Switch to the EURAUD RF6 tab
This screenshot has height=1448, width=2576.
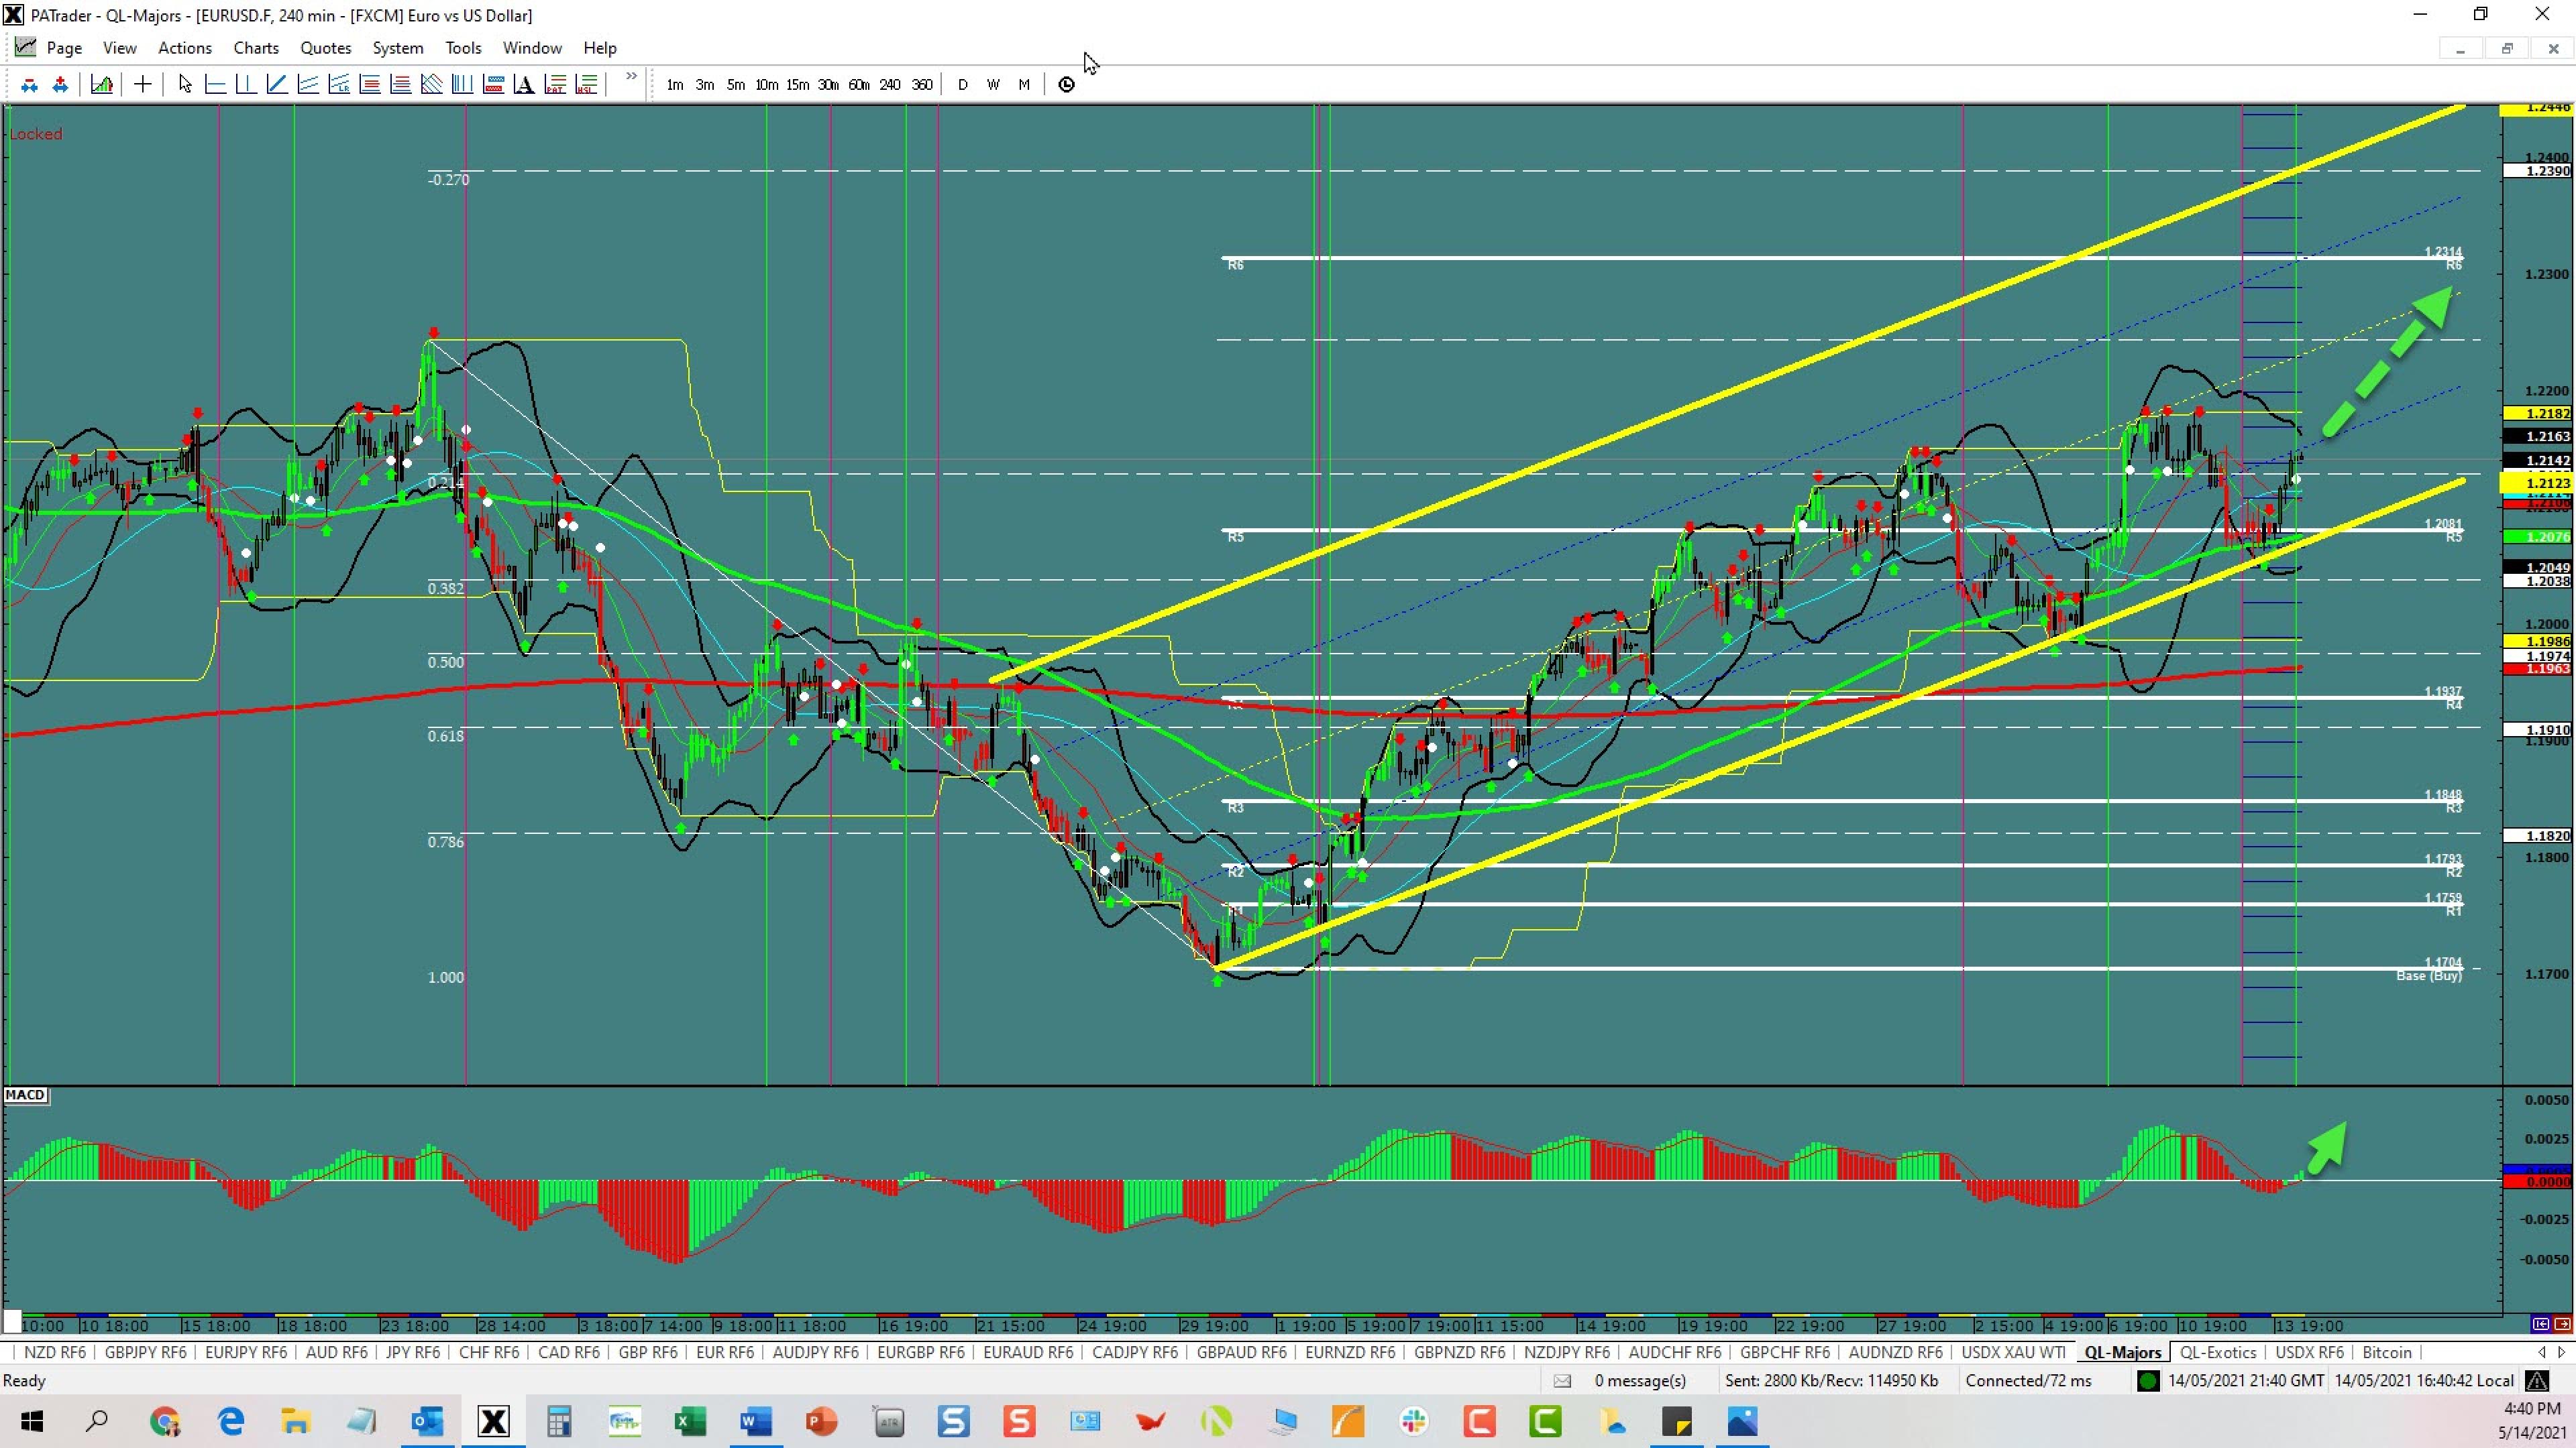click(1028, 1352)
